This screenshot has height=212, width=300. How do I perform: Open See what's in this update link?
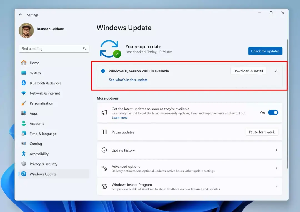pyautogui.click(x=128, y=80)
